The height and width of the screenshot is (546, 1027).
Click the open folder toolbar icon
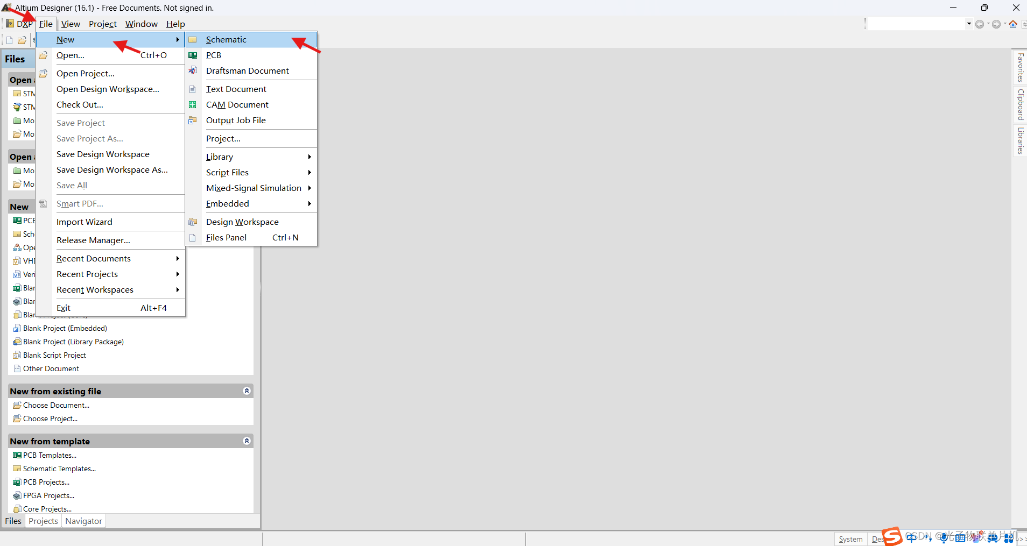point(22,40)
